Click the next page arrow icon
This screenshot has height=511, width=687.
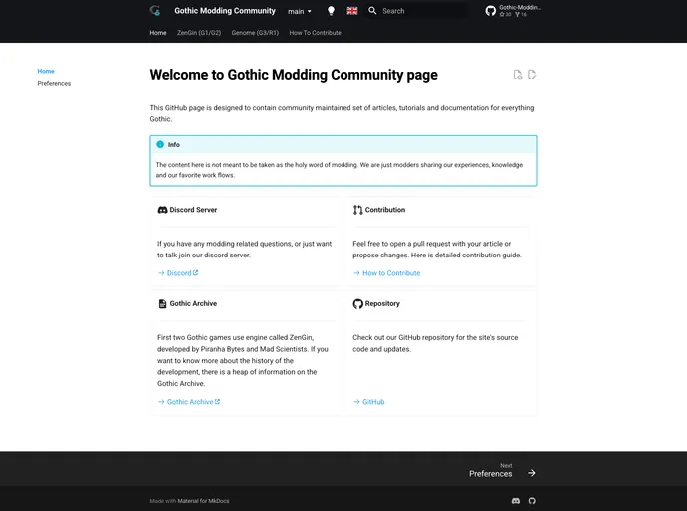(532, 473)
